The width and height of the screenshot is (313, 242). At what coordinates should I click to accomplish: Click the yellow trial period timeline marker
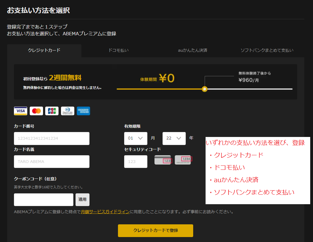[x=205, y=89]
